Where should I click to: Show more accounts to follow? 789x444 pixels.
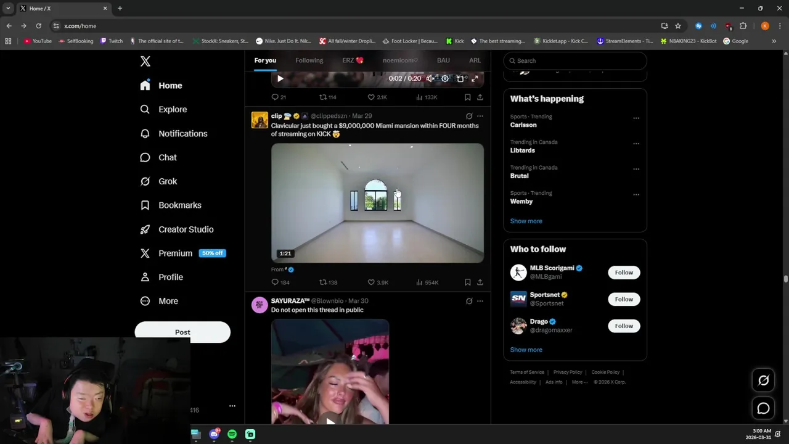click(526, 350)
